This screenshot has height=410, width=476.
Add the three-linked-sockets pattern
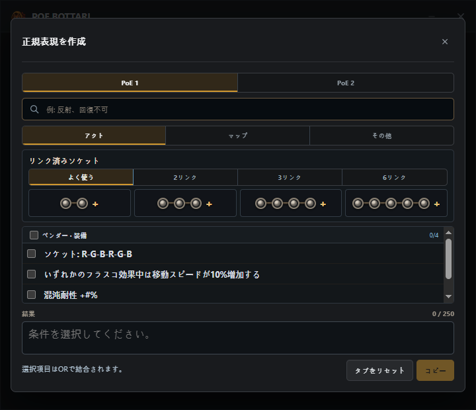(185, 203)
